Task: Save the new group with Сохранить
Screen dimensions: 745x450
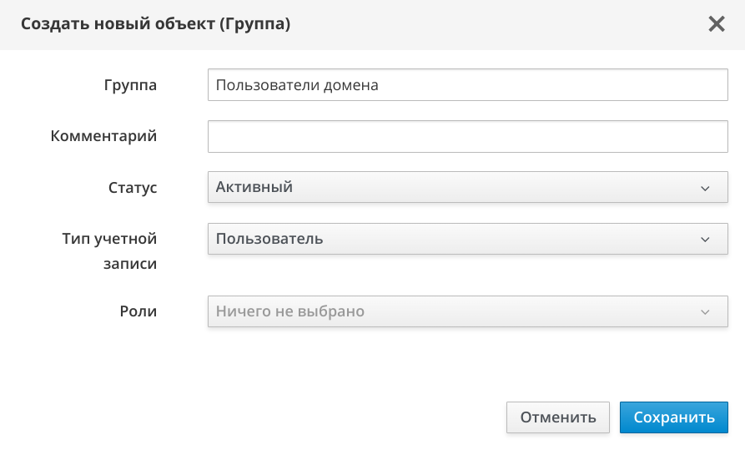Action: [673, 417]
